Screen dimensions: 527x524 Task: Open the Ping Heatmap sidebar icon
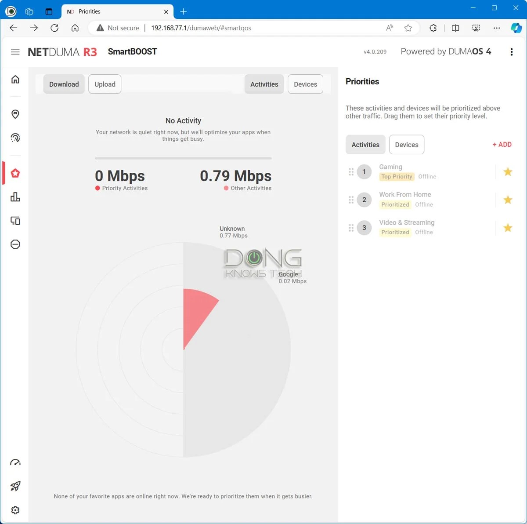[15, 138]
